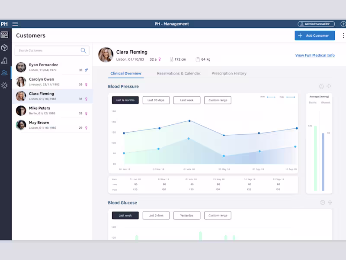Open the Prescription History tab
The height and width of the screenshot is (260, 346).
click(229, 73)
